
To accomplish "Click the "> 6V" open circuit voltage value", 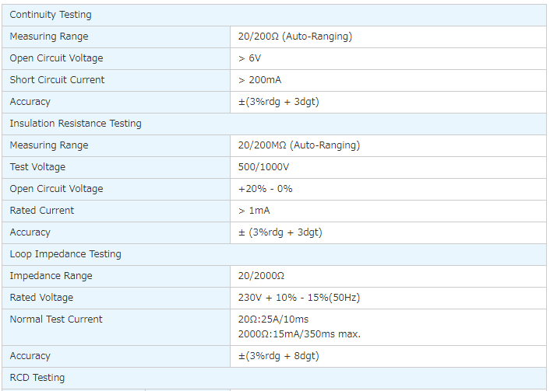I will click(249, 58).
